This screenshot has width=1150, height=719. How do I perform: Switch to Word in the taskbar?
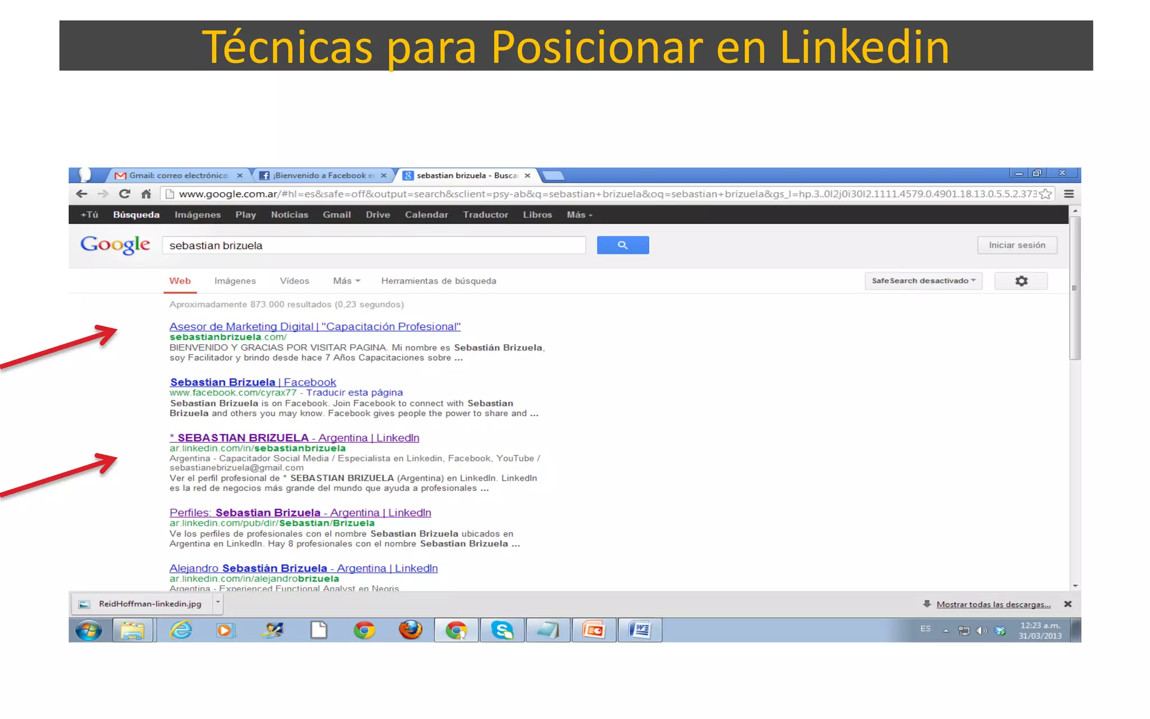click(x=640, y=630)
